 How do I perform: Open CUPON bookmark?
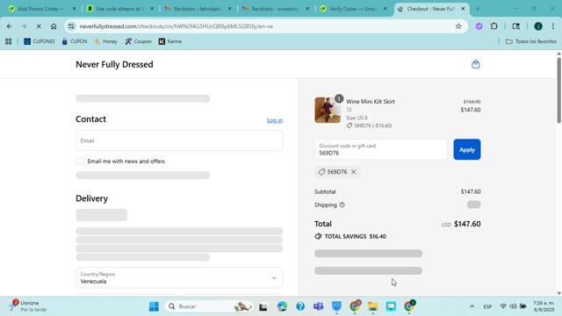[x=74, y=41]
